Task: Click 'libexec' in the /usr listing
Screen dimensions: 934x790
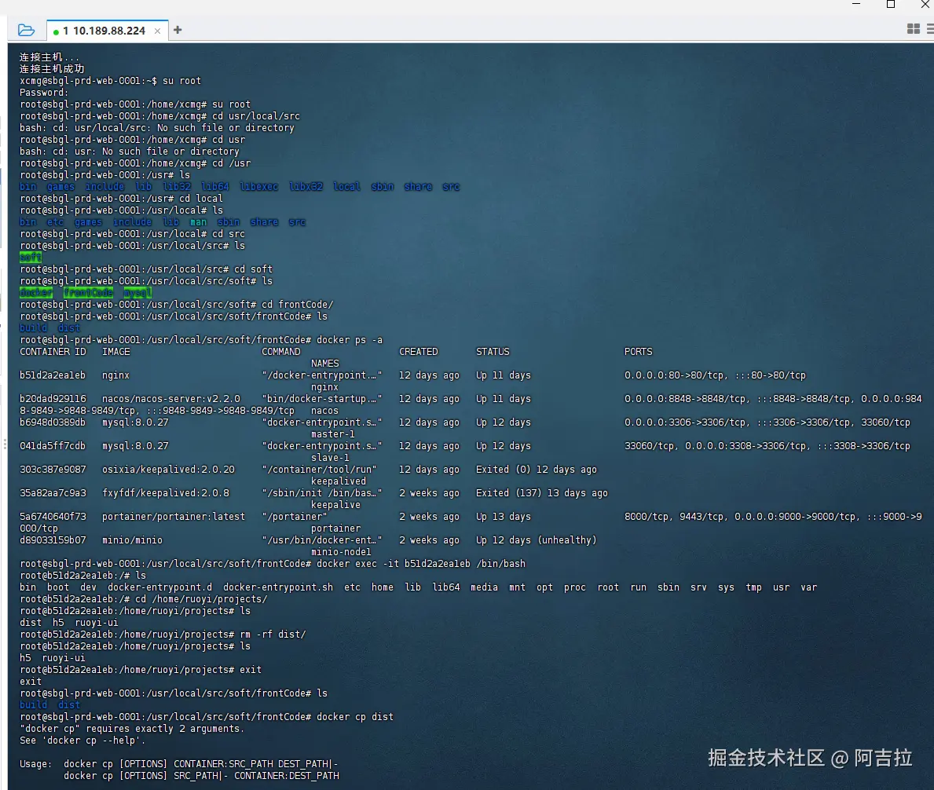Action: 259,186
